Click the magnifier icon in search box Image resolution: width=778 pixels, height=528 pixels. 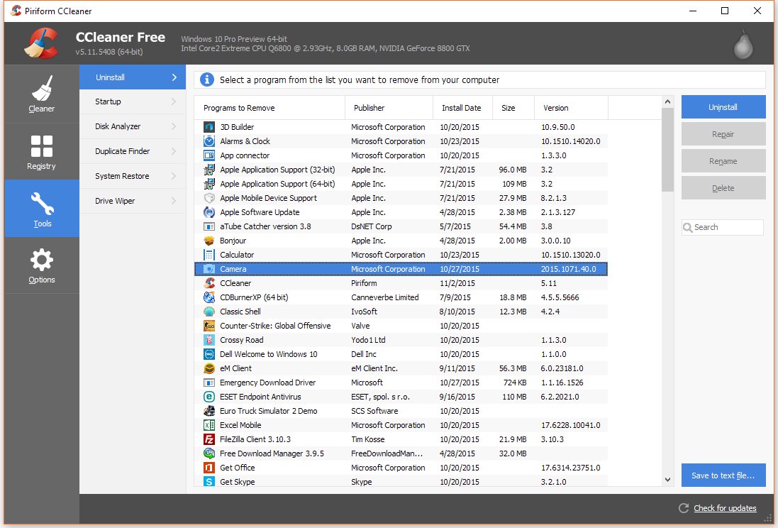[688, 227]
